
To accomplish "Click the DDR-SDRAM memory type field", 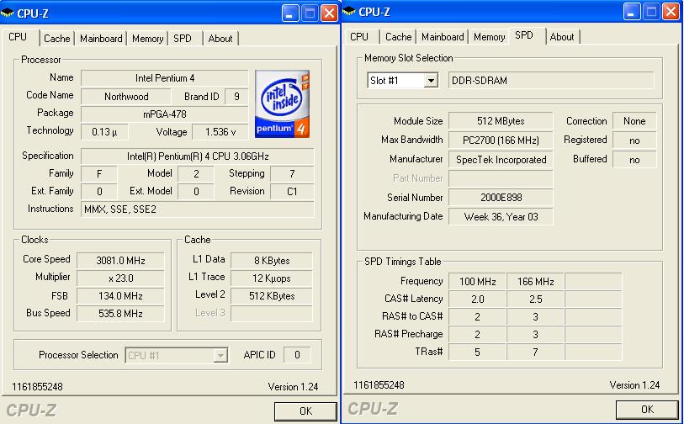I will (551, 81).
